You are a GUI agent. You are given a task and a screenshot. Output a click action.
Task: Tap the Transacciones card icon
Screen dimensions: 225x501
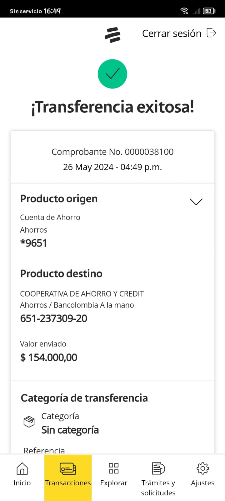point(68,468)
